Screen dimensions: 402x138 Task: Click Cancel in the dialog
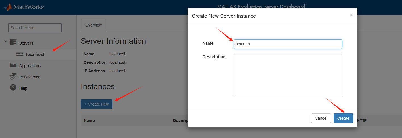[x=321, y=118]
